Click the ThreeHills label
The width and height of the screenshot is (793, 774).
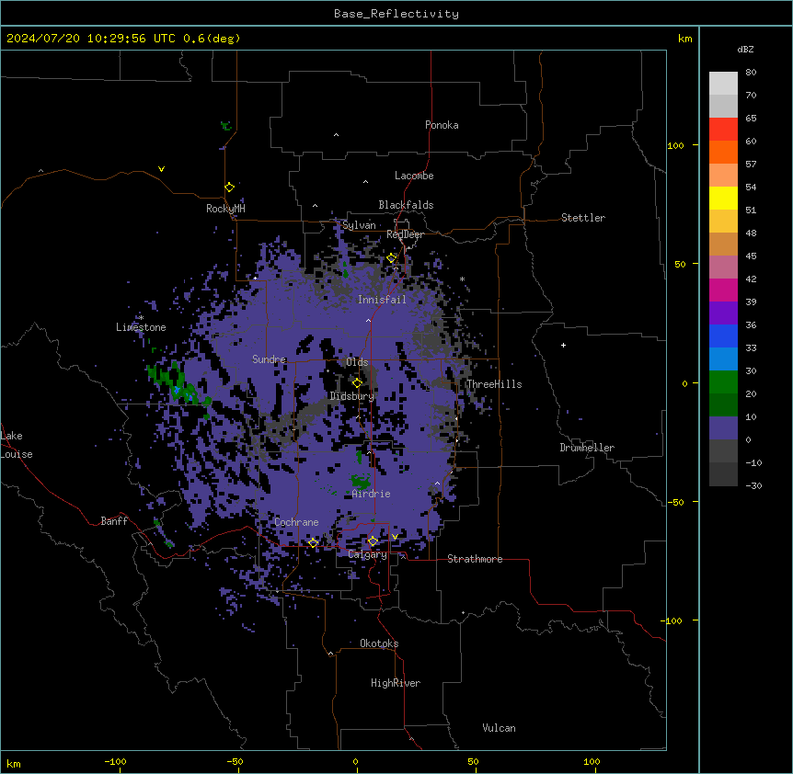[x=494, y=384]
